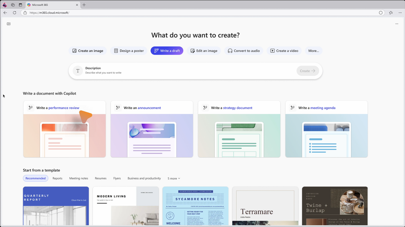405x227 pixels.
Task: Toggle vertical tabs icon
Action: point(20,5)
